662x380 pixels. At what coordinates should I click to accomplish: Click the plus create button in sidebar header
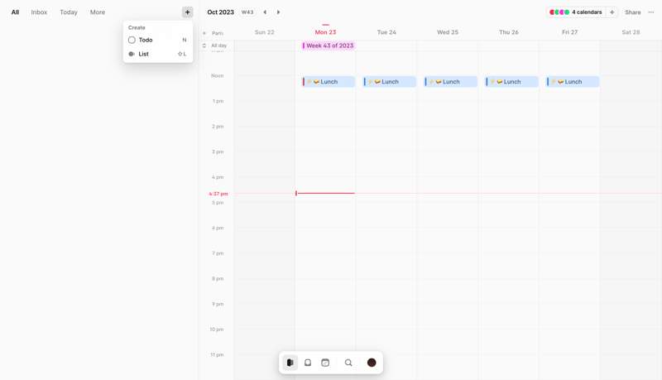click(x=188, y=12)
